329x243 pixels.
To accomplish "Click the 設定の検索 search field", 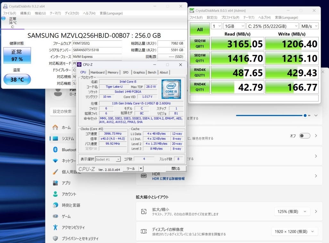I will 62,111.
